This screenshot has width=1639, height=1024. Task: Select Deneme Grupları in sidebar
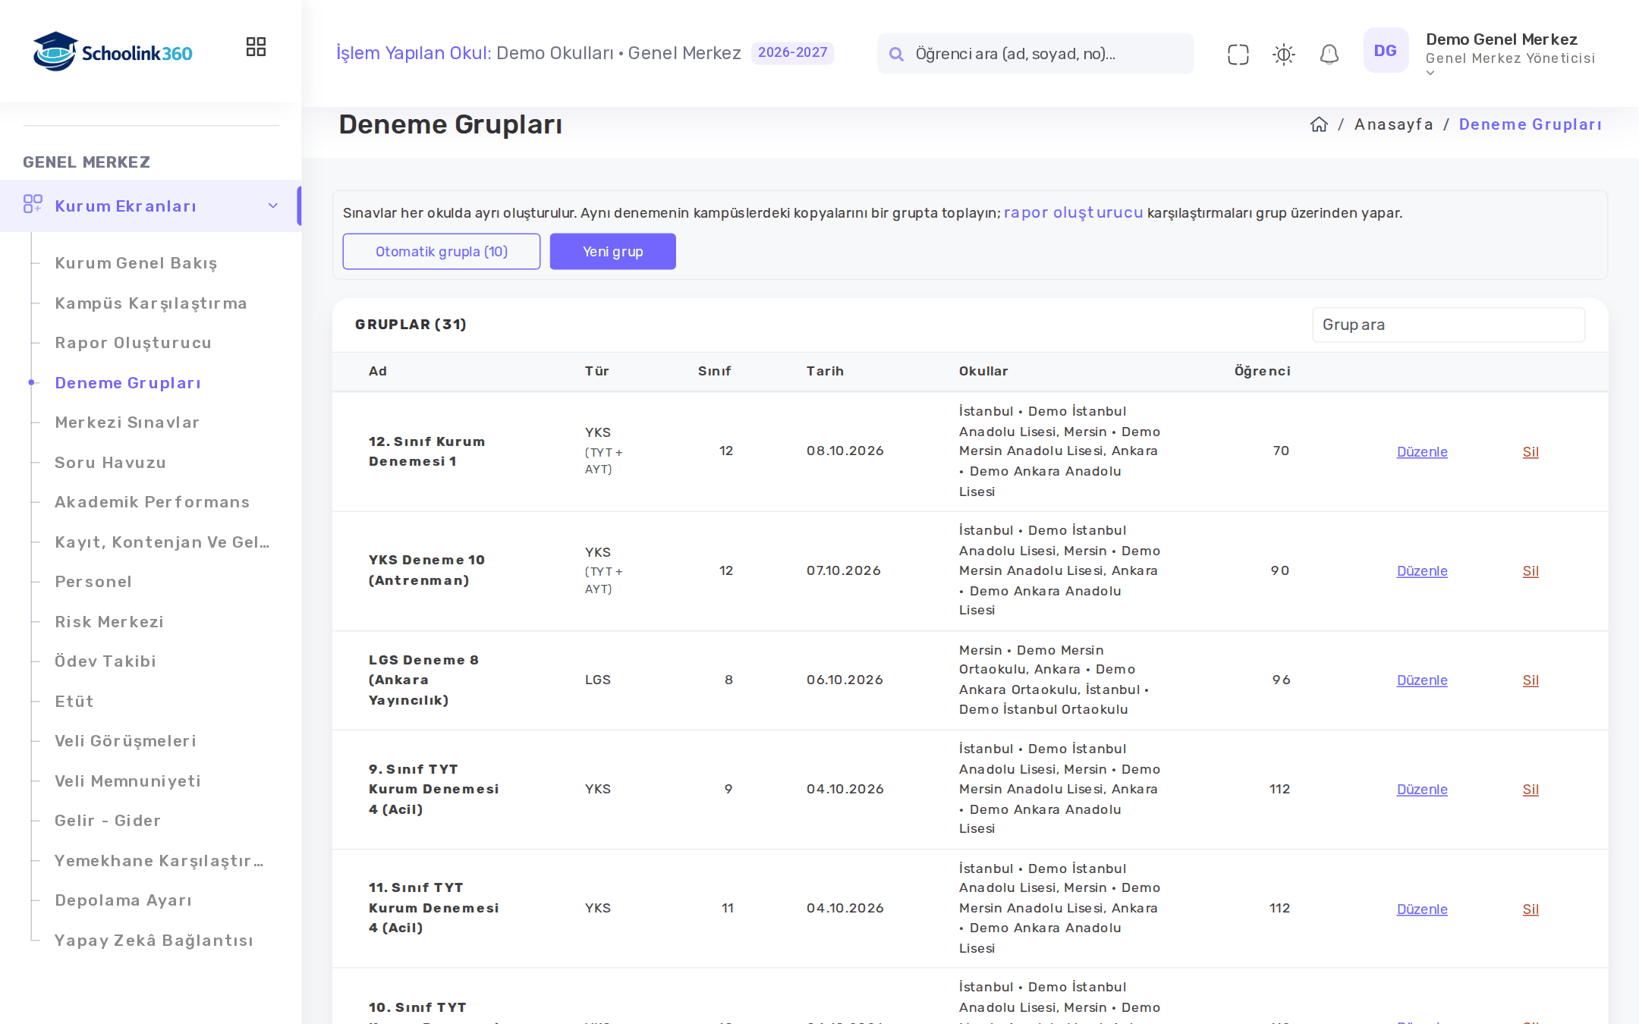[x=127, y=383]
